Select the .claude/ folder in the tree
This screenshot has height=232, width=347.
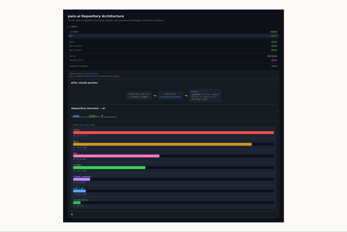pyautogui.click(x=74, y=32)
